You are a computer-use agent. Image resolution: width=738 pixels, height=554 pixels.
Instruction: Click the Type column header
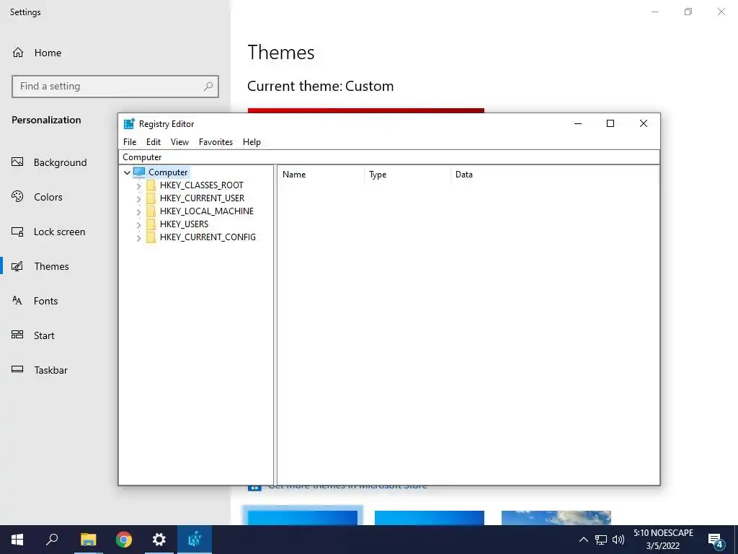tap(408, 175)
